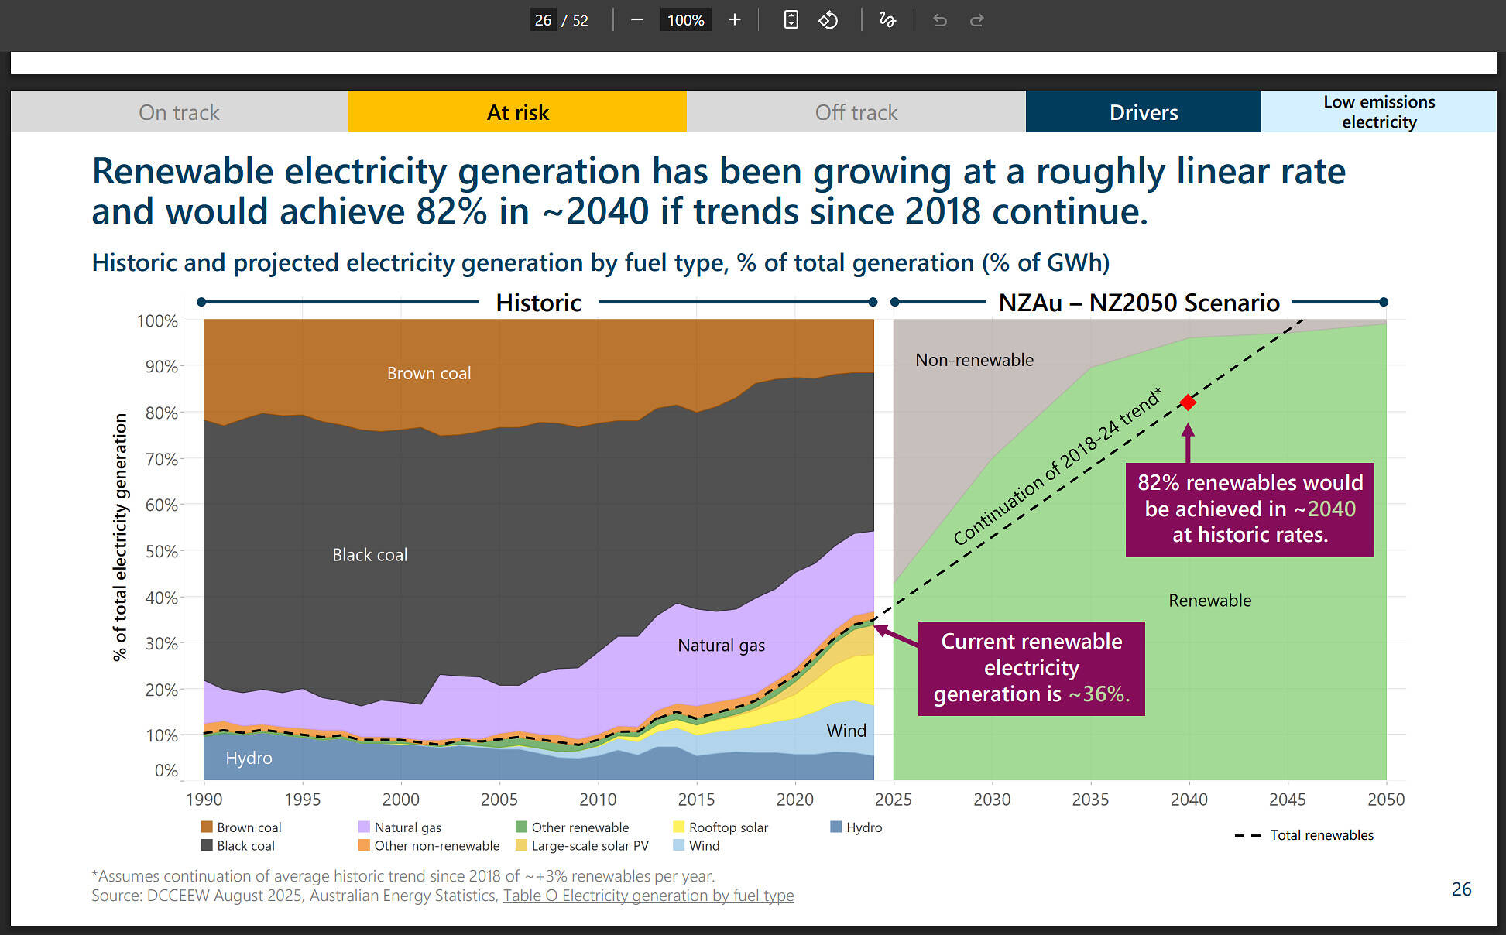Click the Low emissions electricity tab

coord(1378,112)
